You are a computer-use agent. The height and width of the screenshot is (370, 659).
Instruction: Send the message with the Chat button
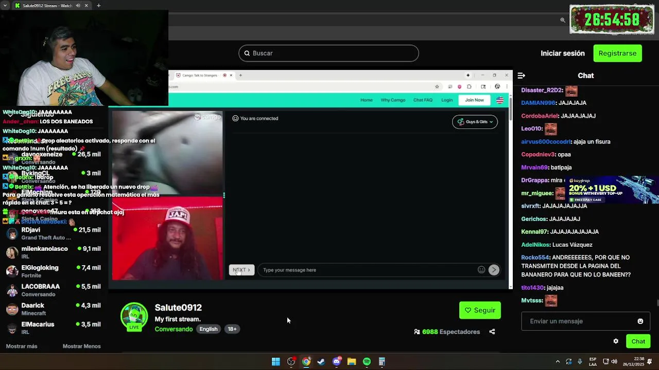click(638, 341)
